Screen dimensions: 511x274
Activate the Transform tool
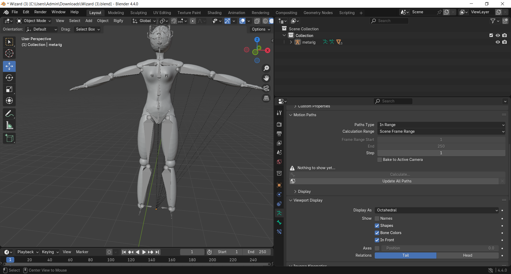point(9,101)
